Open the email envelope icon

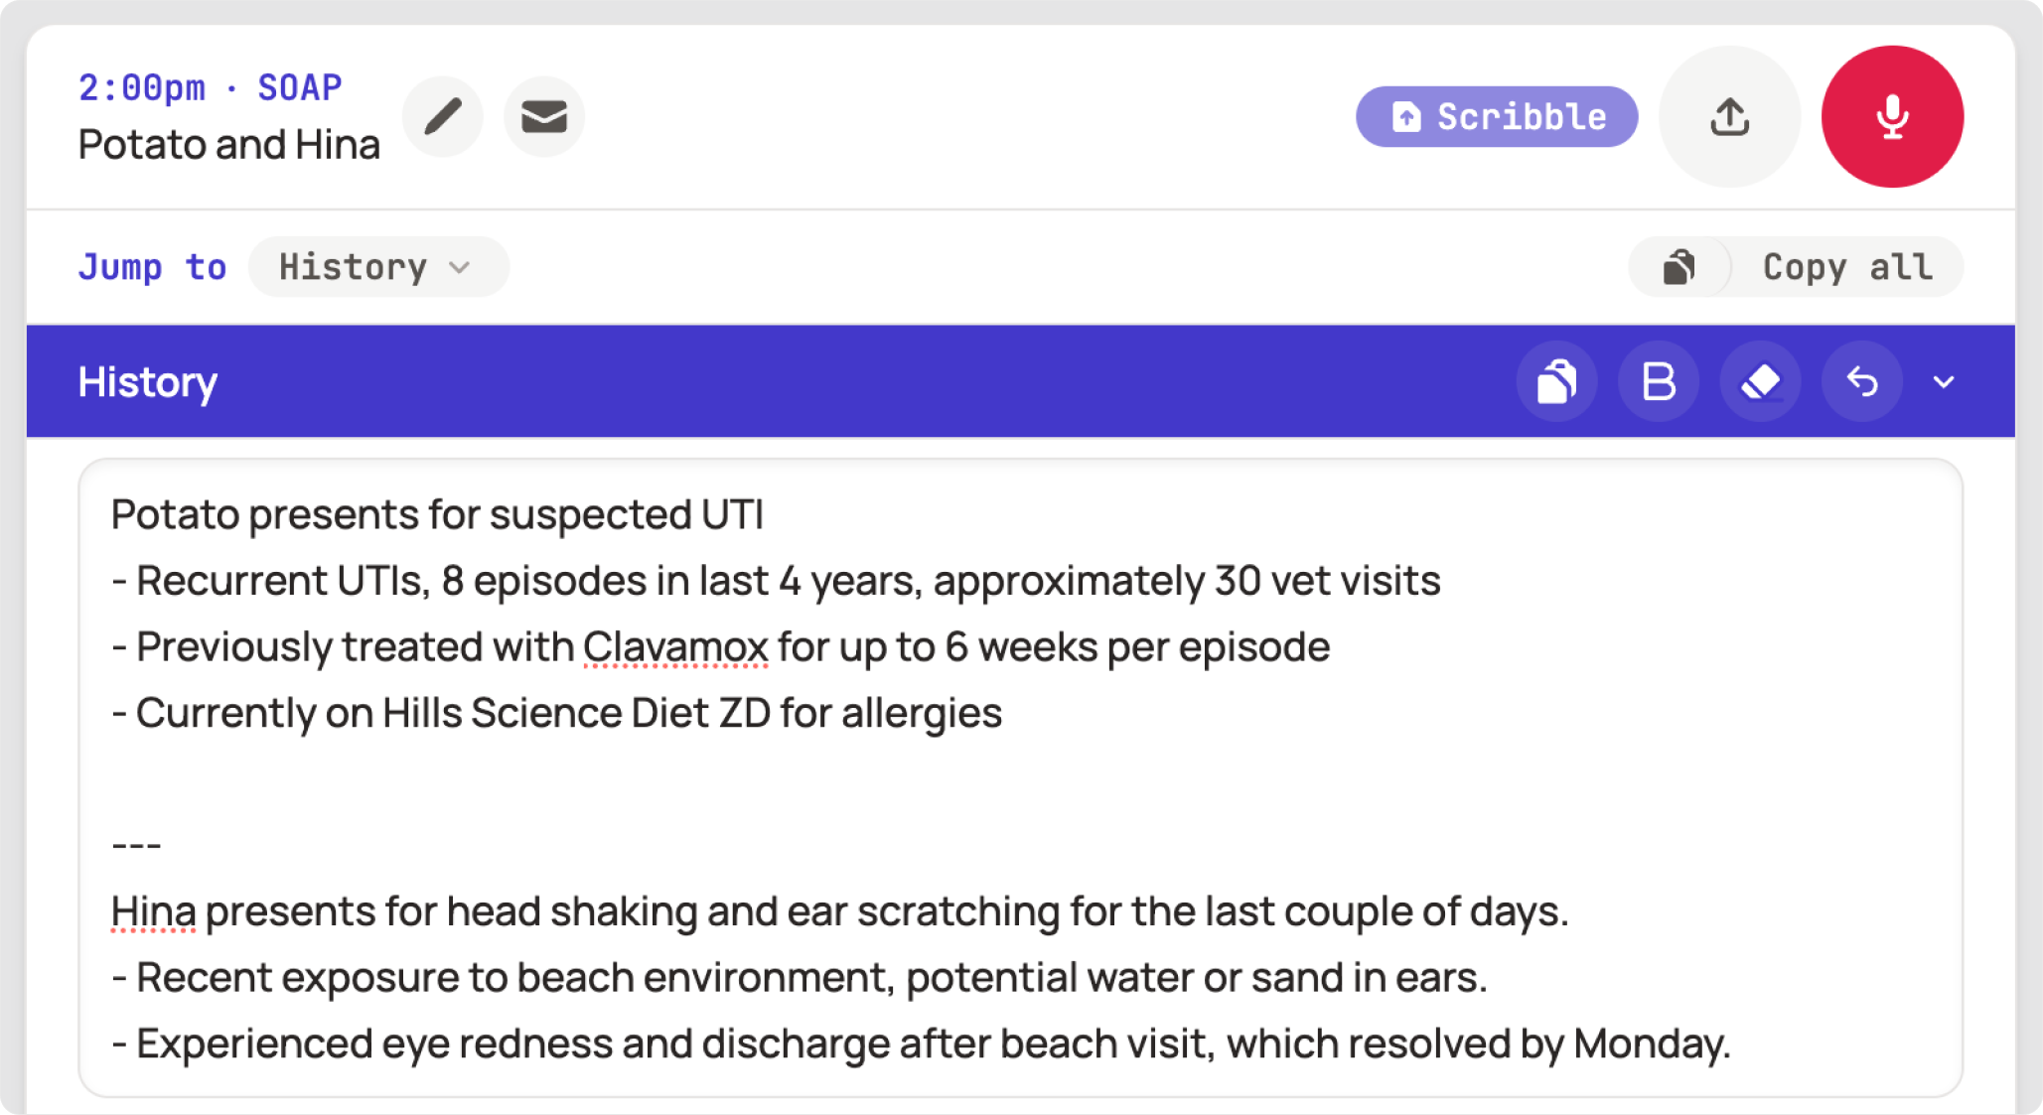click(x=543, y=116)
